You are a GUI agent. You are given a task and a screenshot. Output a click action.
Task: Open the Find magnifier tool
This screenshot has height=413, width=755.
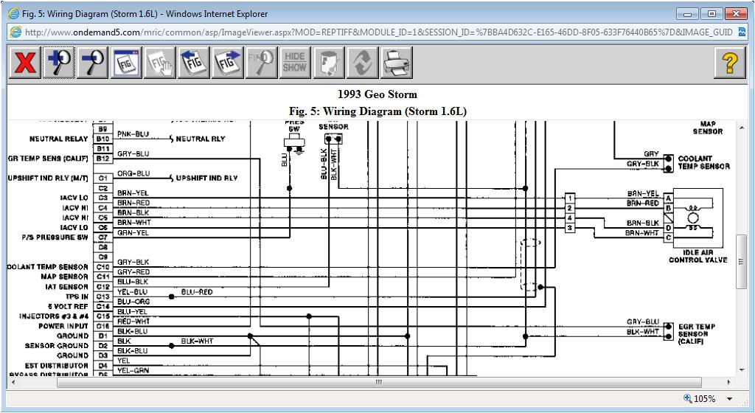[x=262, y=63]
